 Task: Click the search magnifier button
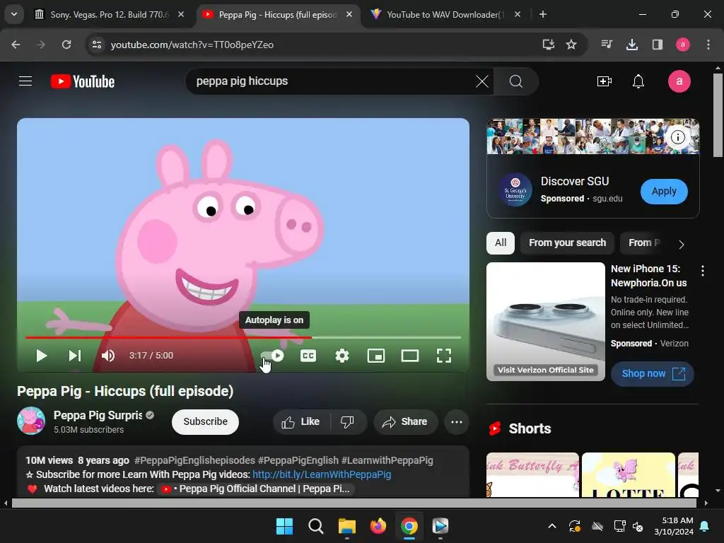(x=515, y=82)
